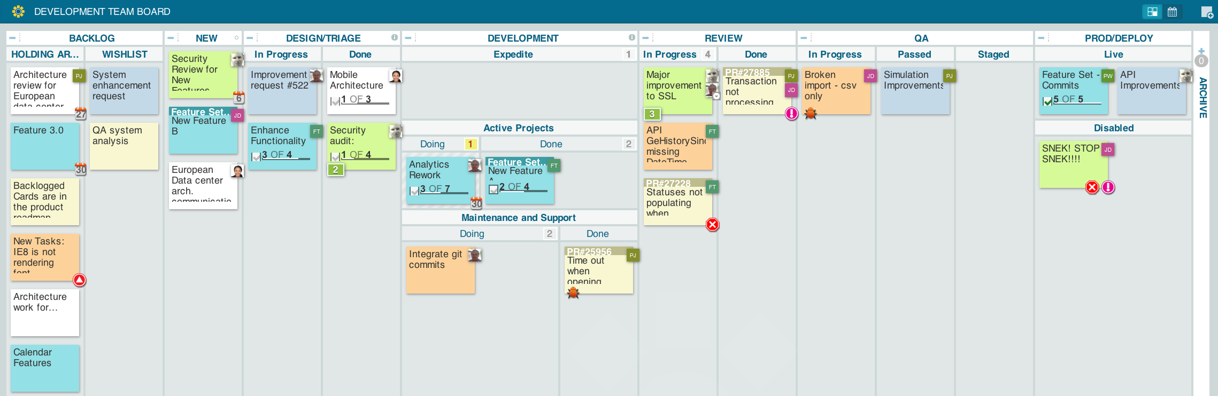
Task: Open the Maintenance and Support section title
Action: [x=518, y=218]
